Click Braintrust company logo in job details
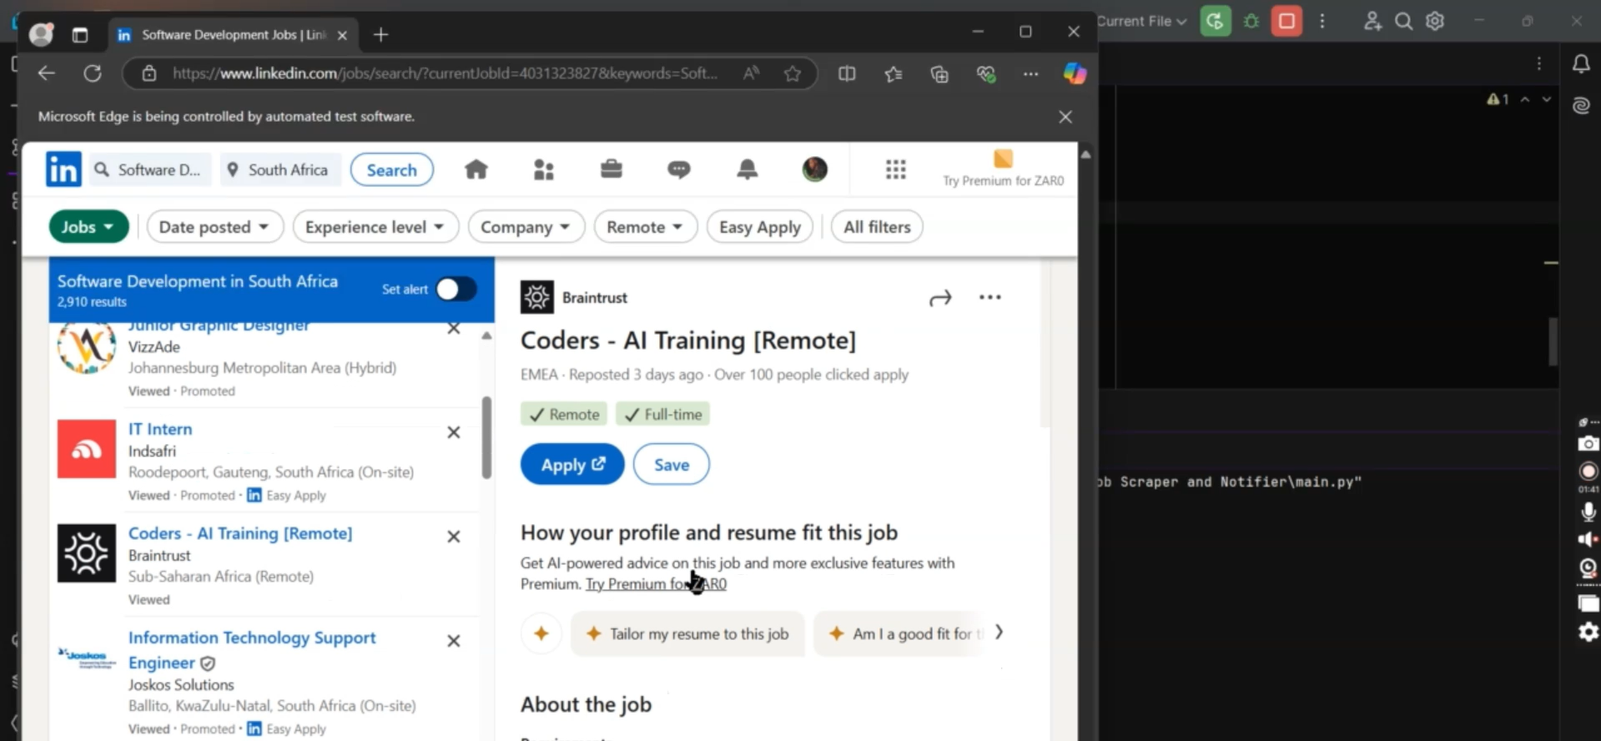The width and height of the screenshot is (1601, 741). point(537,297)
